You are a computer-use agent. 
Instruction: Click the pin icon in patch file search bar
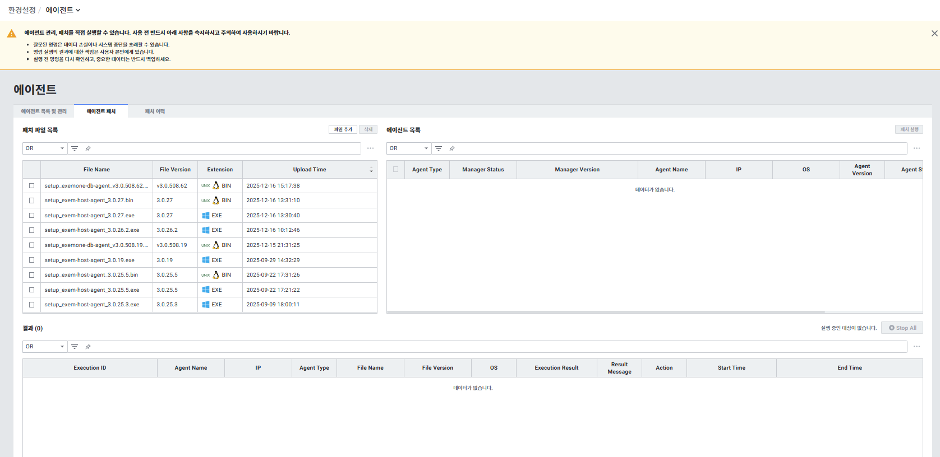(x=88, y=148)
